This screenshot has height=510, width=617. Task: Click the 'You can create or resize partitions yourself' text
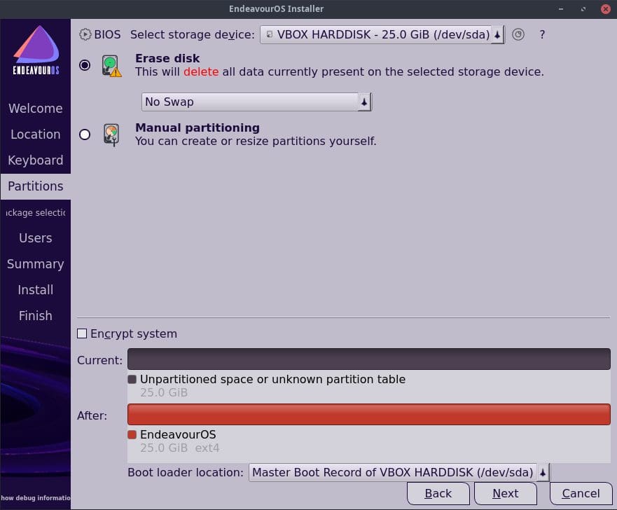[256, 142]
